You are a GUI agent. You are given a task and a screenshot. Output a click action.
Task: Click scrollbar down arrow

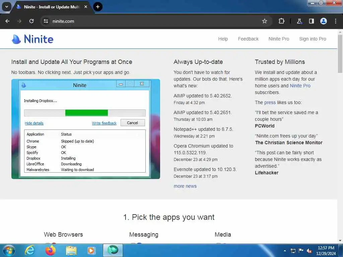click(x=340, y=241)
